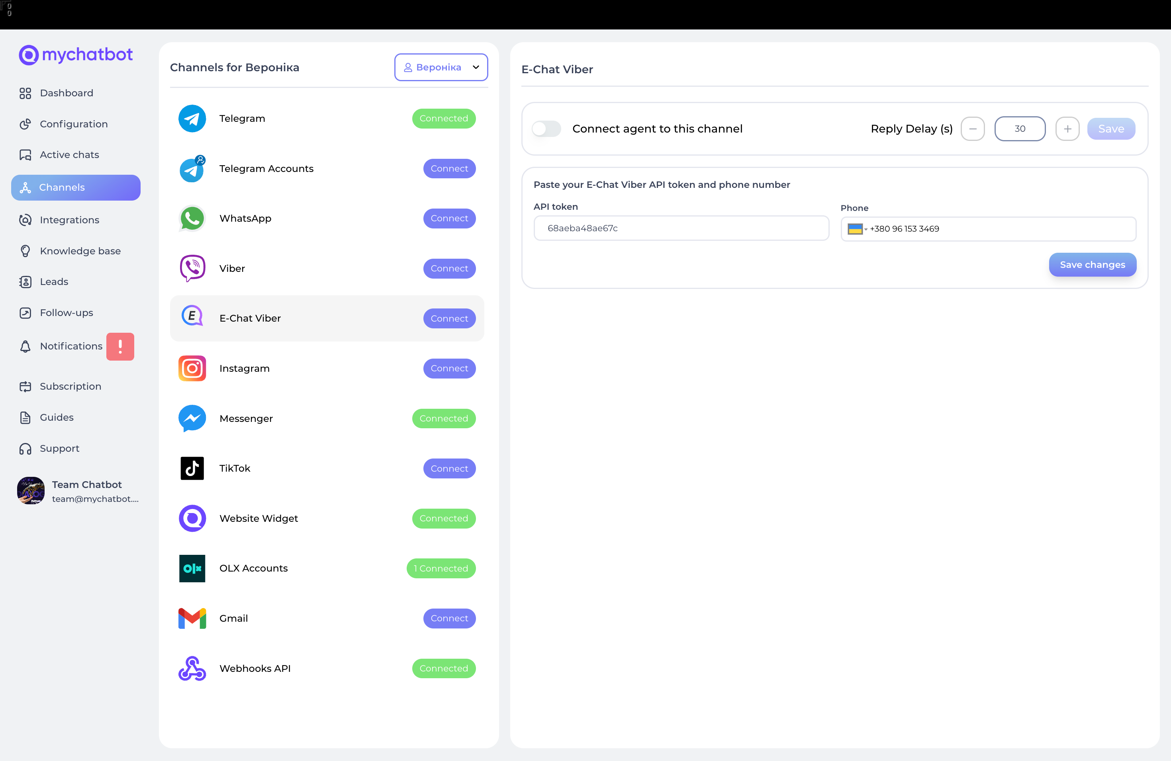
Task: Go to Active chats in sidebar
Action: [69, 155]
